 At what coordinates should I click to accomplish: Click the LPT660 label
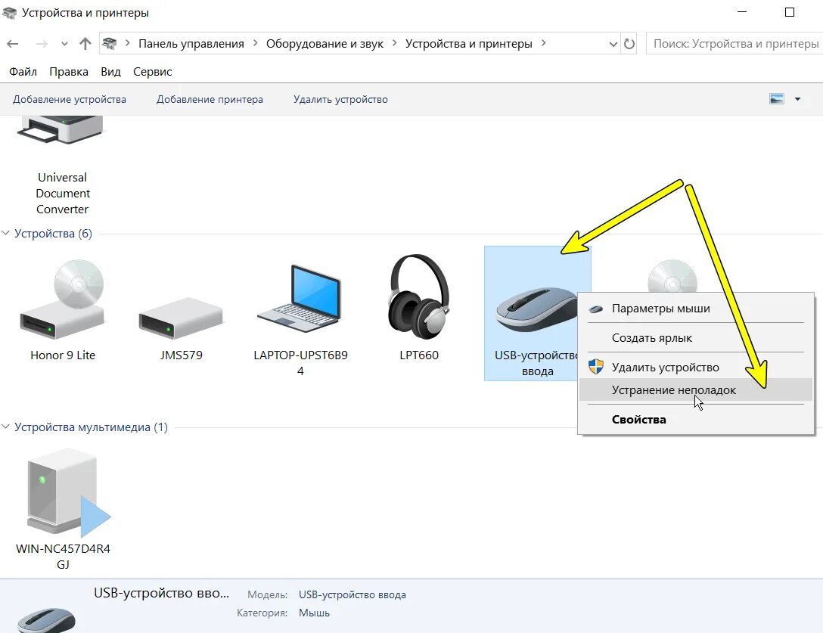pos(418,355)
